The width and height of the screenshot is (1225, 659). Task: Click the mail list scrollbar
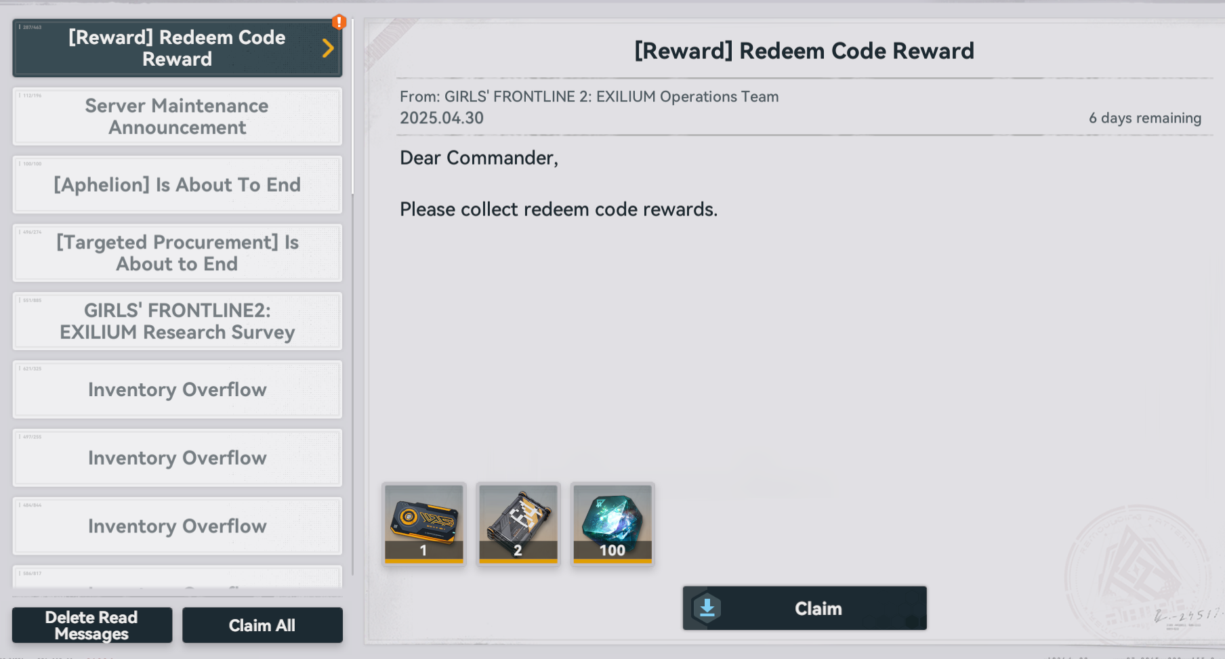(352, 108)
